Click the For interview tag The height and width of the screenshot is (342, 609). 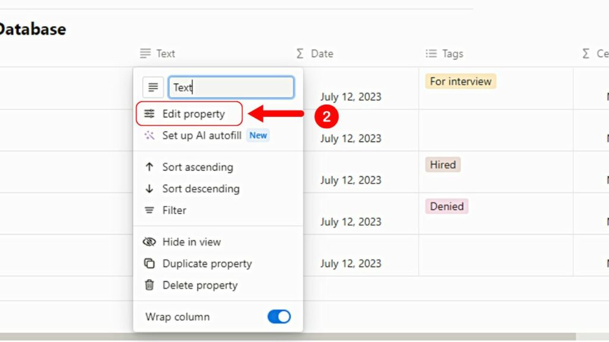click(460, 81)
